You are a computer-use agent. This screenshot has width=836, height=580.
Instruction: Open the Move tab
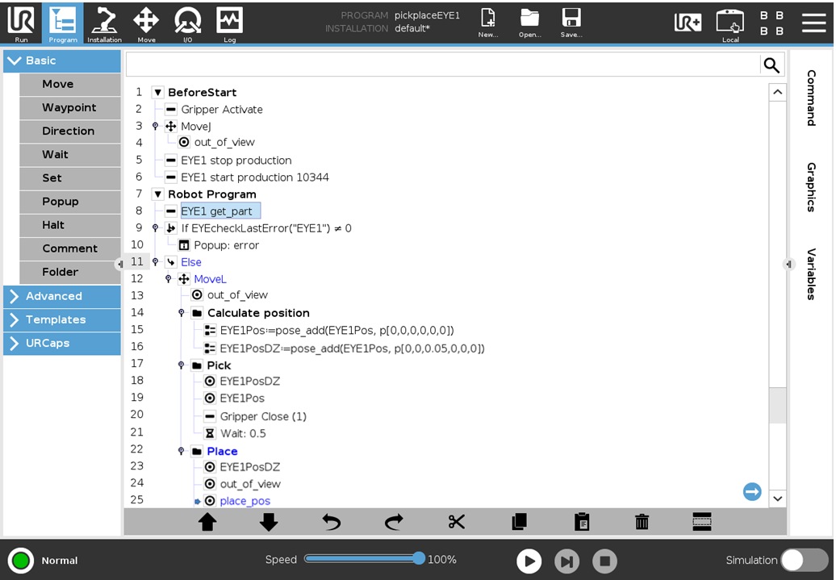(146, 23)
